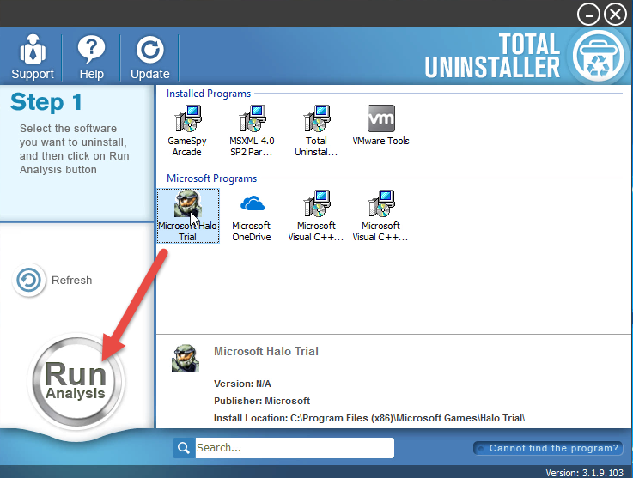The height and width of the screenshot is (478, 633).
Task: Click the Install Location path text
Action: [369, 418]
